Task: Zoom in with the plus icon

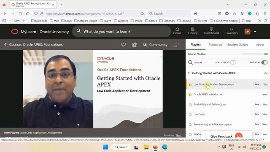Action: click(24, 21)
